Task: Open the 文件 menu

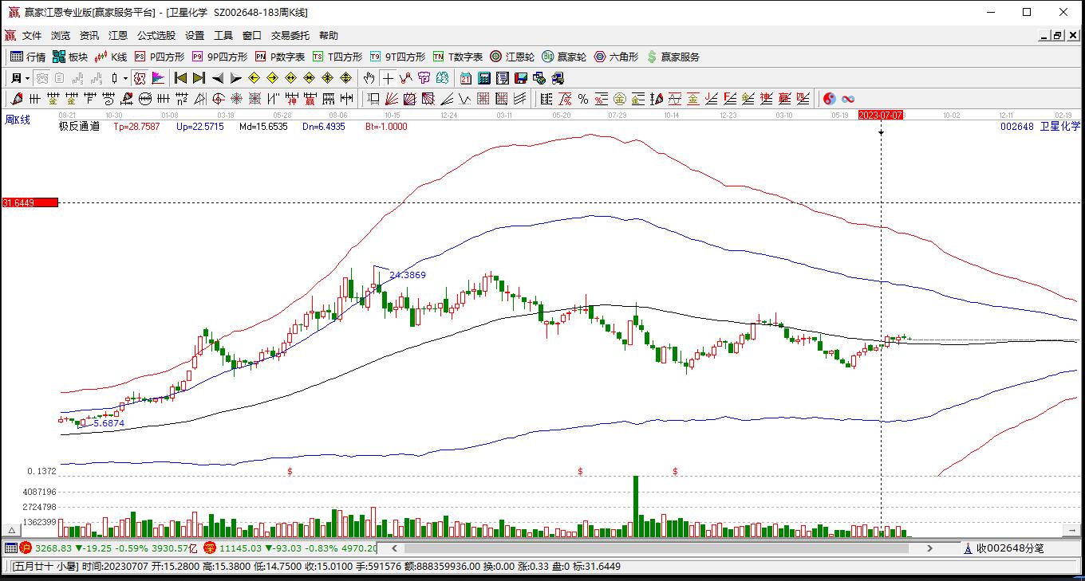Action: 32,35
